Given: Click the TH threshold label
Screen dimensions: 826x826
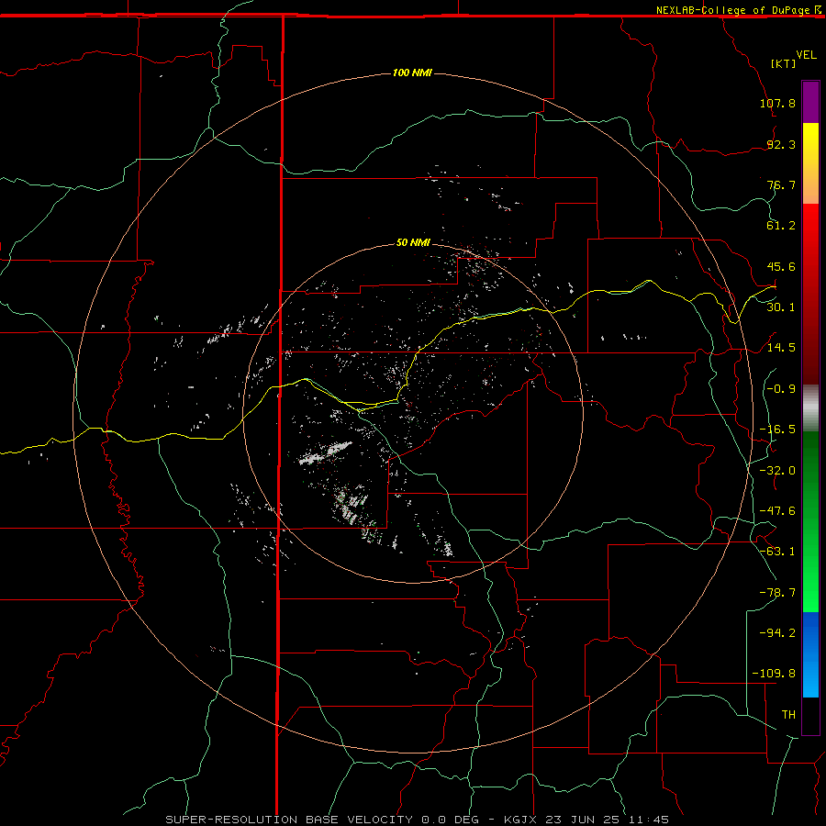Looking at the screenshot, I should [x=788, y=715].
